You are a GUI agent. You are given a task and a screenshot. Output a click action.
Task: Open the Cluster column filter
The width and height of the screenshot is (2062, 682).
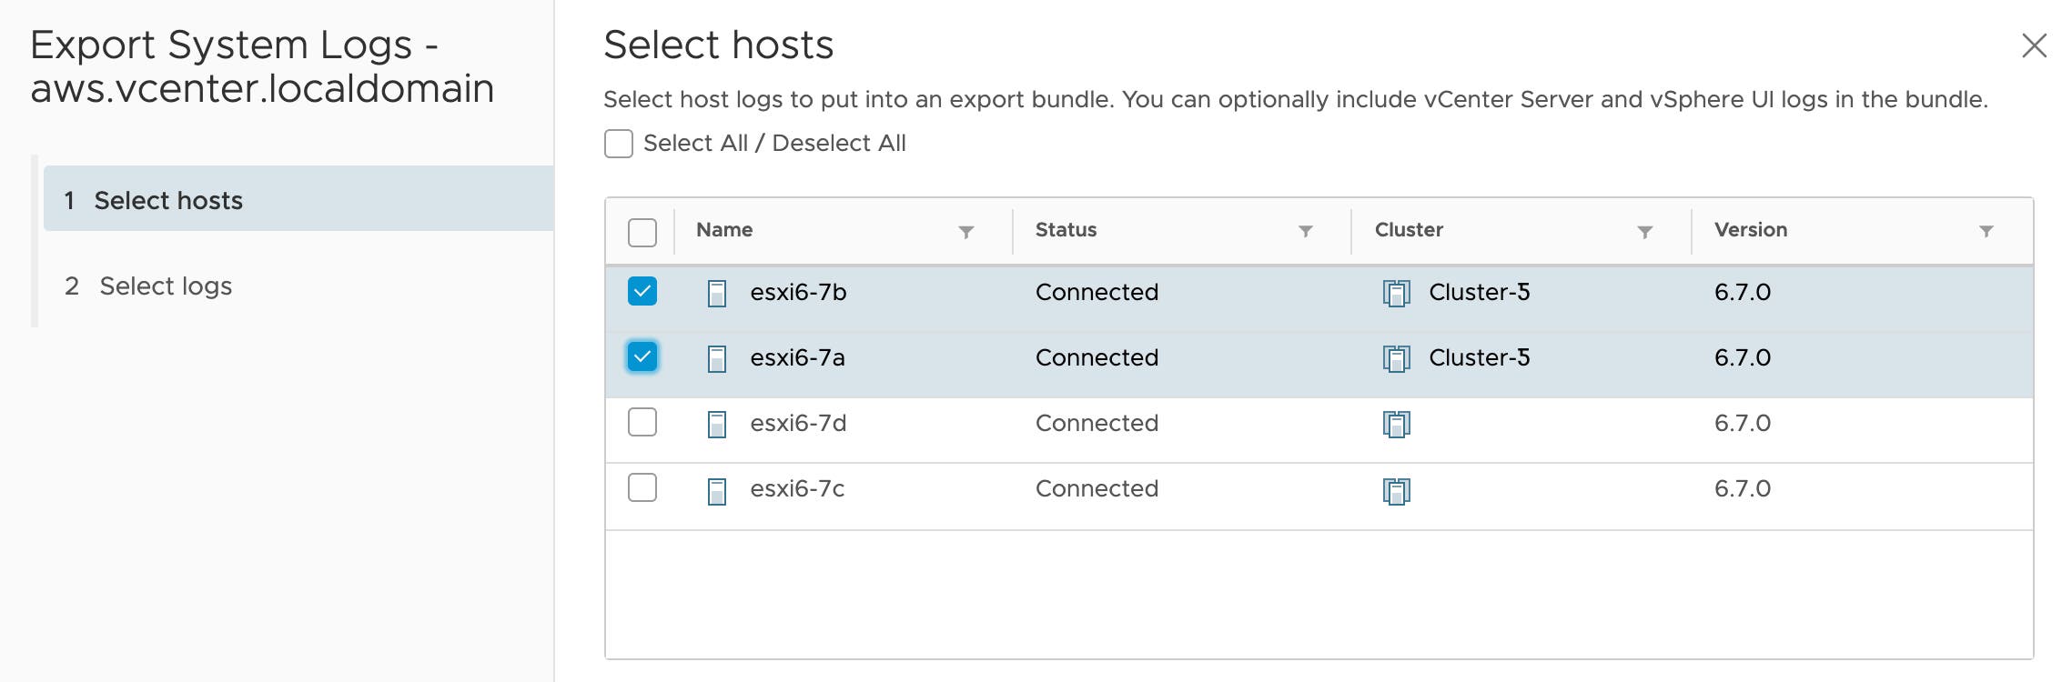(x=1645, y=232)
